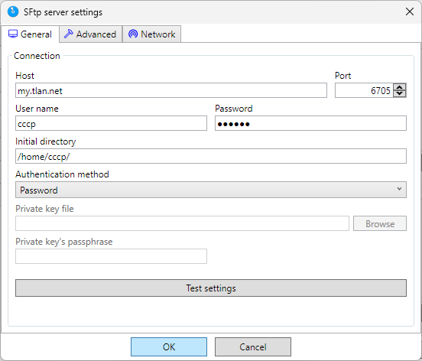
Task: Click the "User name" label
Action: pyautogui.click(x=37, y=109)
